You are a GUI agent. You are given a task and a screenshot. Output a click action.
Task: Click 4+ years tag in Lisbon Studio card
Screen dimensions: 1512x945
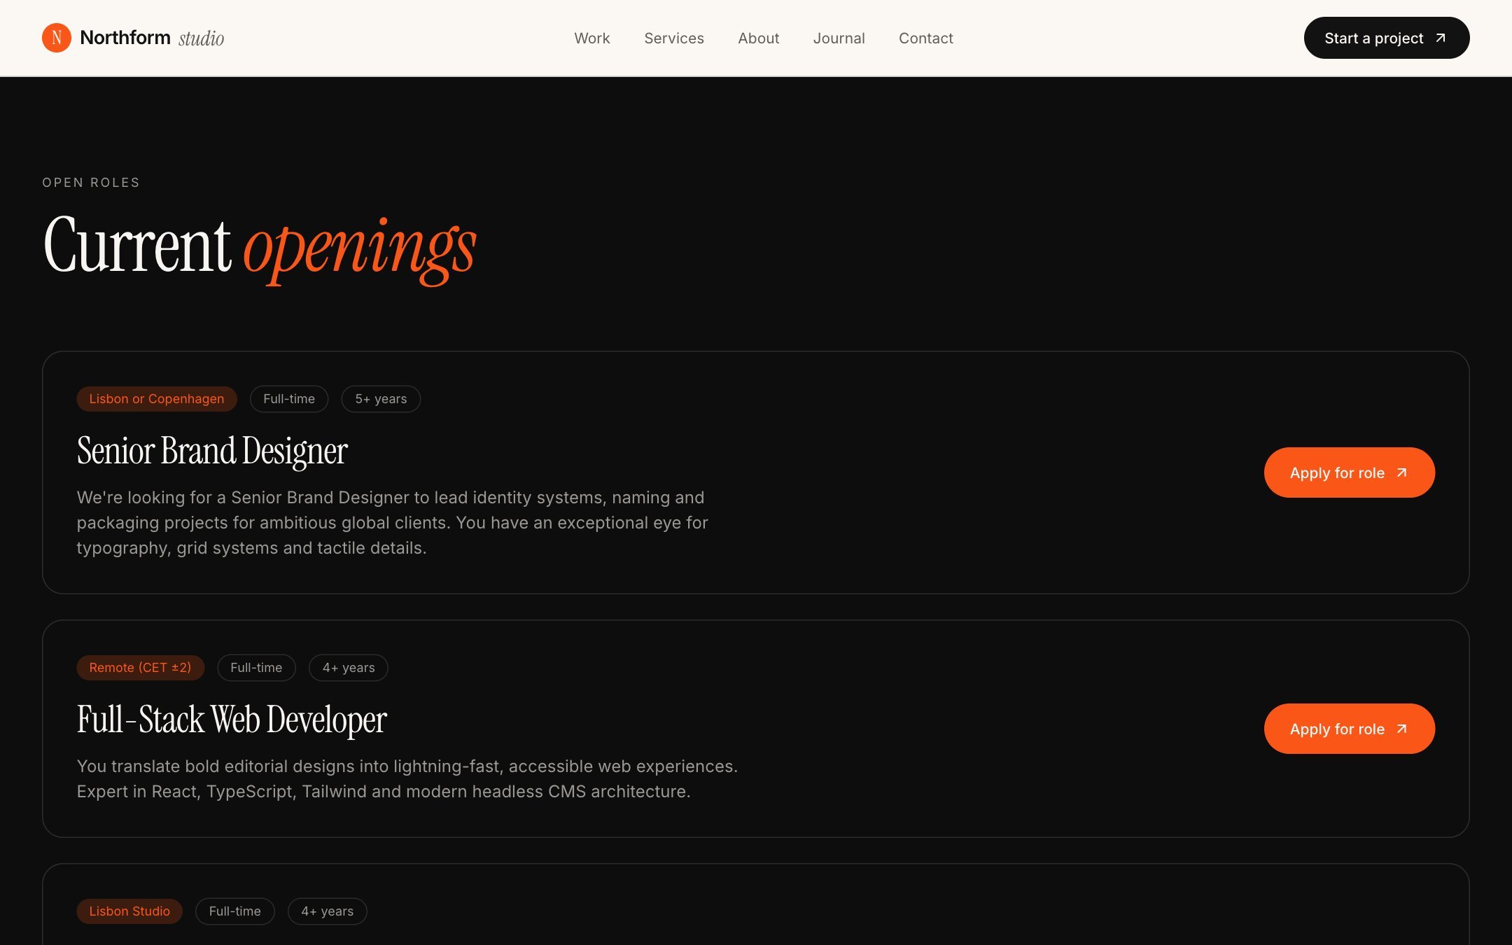point(328,911)
